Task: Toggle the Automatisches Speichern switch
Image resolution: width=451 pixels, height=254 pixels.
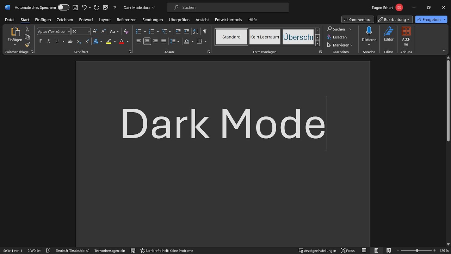Action: tap(63, 7)
